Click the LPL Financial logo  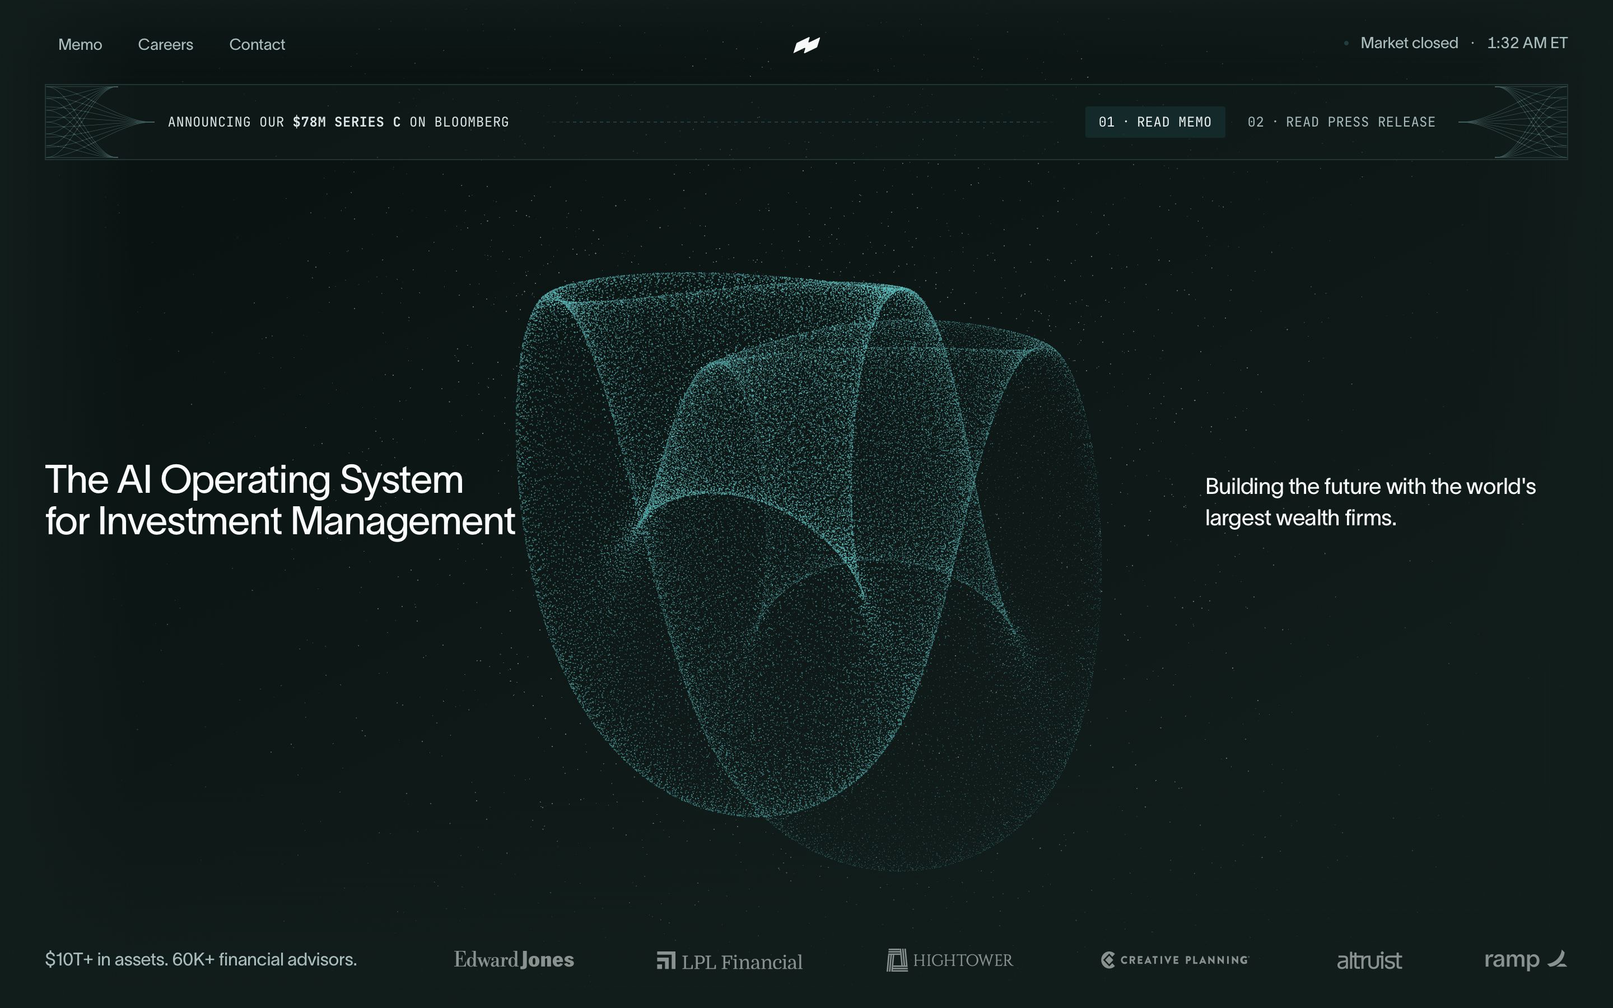730,960
